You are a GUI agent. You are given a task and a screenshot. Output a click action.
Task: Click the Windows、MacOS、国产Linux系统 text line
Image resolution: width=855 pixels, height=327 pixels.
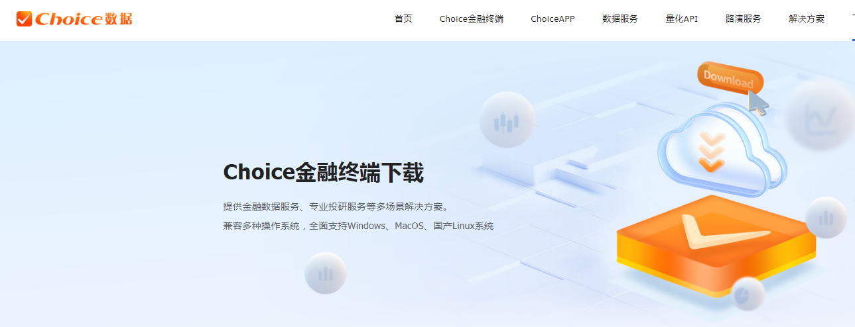click(x=358, y=226)
